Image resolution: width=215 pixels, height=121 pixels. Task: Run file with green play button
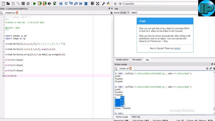(x=35, y=4)
